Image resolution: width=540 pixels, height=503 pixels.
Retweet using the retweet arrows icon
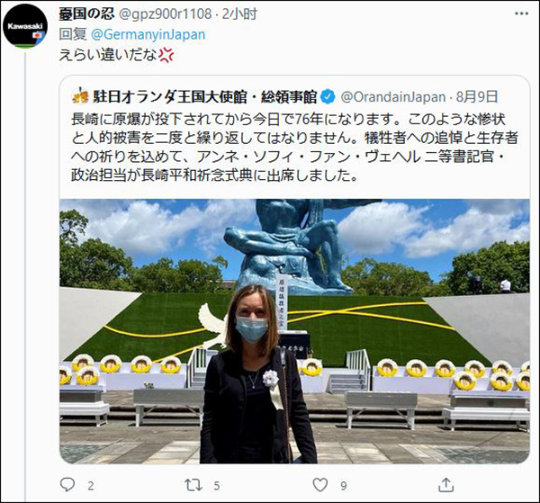click(193, 485)
